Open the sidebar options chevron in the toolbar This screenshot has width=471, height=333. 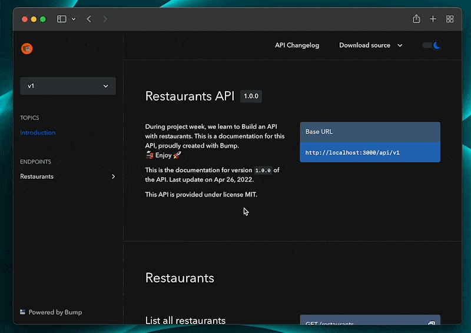pyautogui.click(x=74, y=19)
